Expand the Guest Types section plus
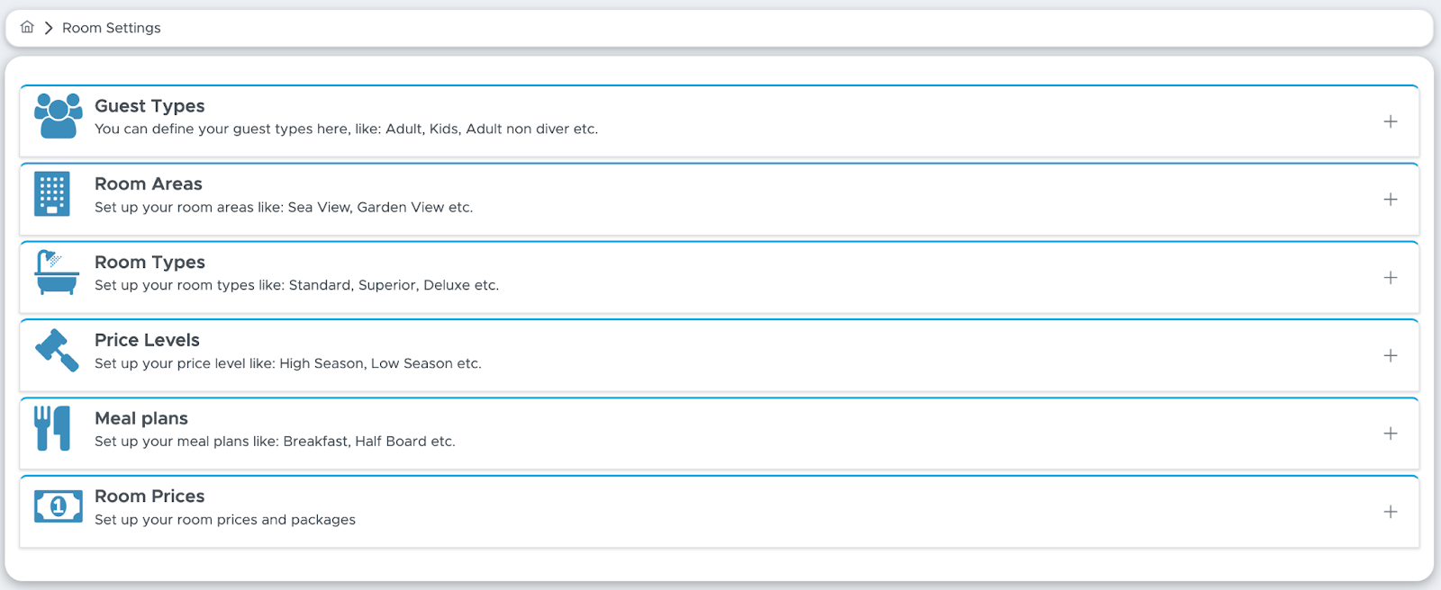The image size is (1441, 590). coord(1391,121)
